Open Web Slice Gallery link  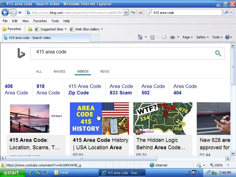pyautogui.click(x=86, y=29)
